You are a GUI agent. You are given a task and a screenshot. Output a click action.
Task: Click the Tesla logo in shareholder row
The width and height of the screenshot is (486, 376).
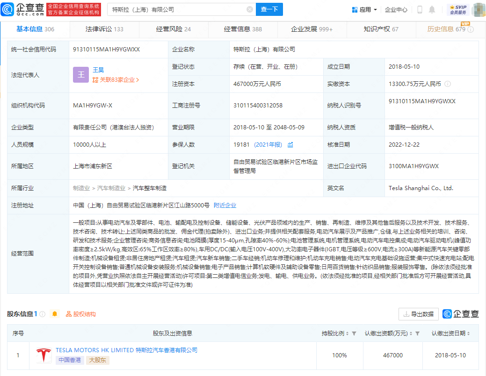click(44, 355)
